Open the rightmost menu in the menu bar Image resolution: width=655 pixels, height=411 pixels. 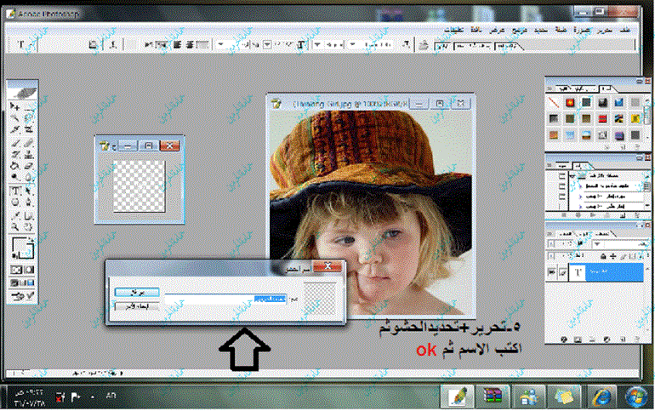[627, 29]
